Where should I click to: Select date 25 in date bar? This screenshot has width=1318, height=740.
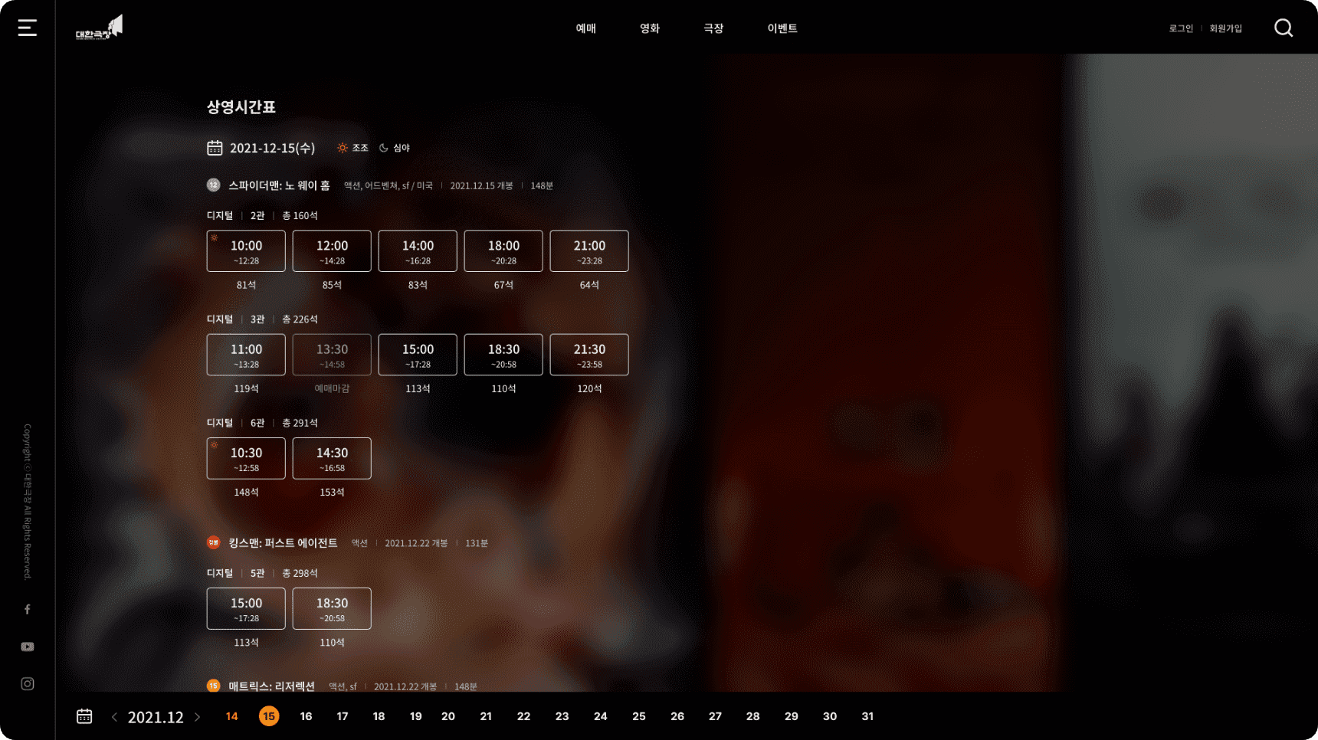pos(638,716)
